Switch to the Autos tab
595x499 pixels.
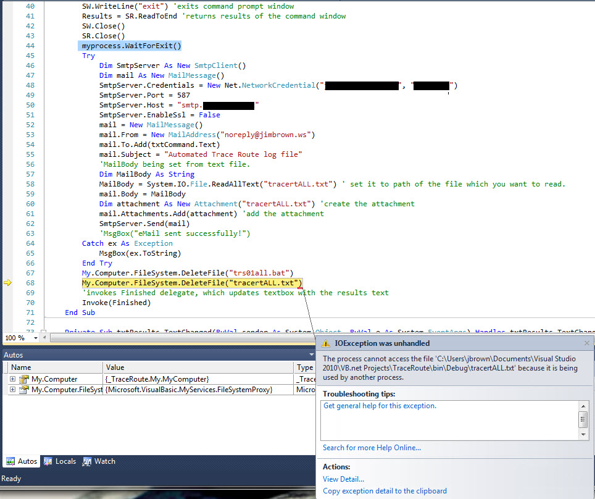22,461
